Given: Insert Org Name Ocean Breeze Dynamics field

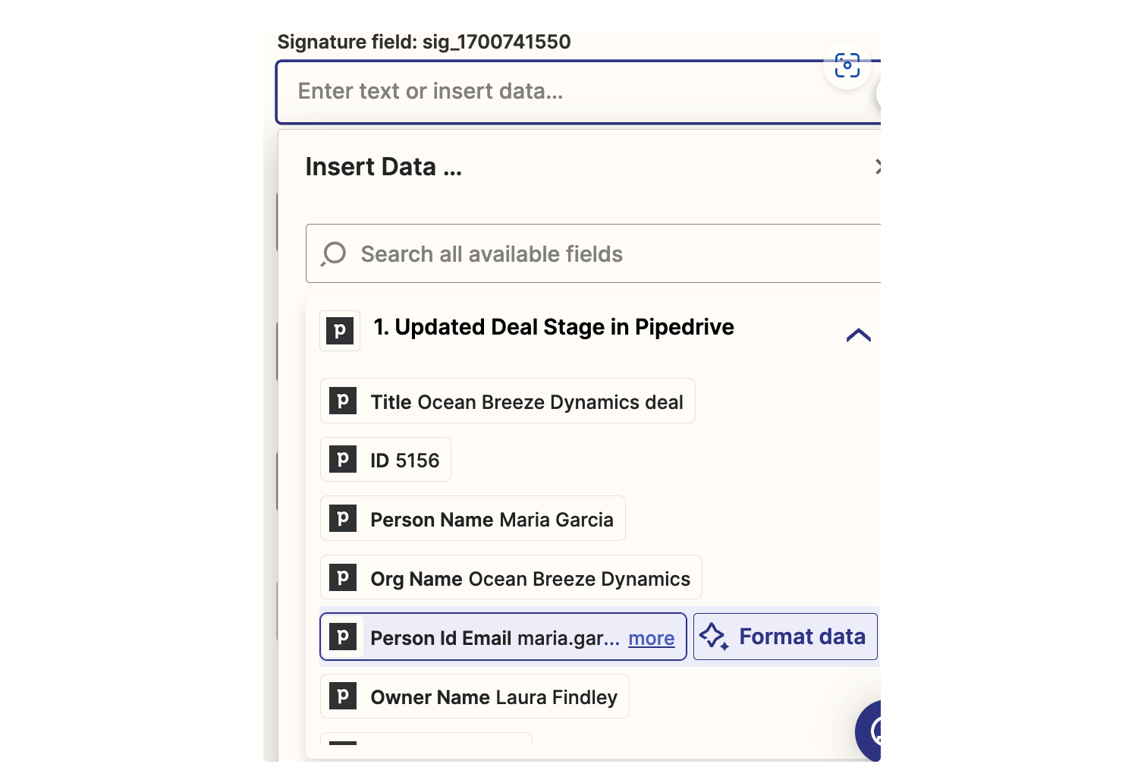Looking at the screenshot, I should (x=511, y=578).
